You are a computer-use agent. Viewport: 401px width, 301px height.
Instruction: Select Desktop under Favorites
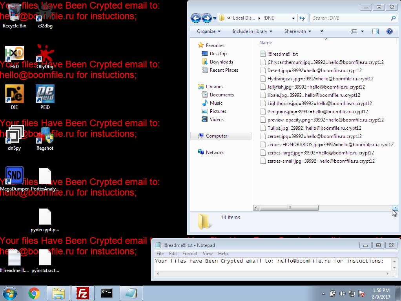218,54
